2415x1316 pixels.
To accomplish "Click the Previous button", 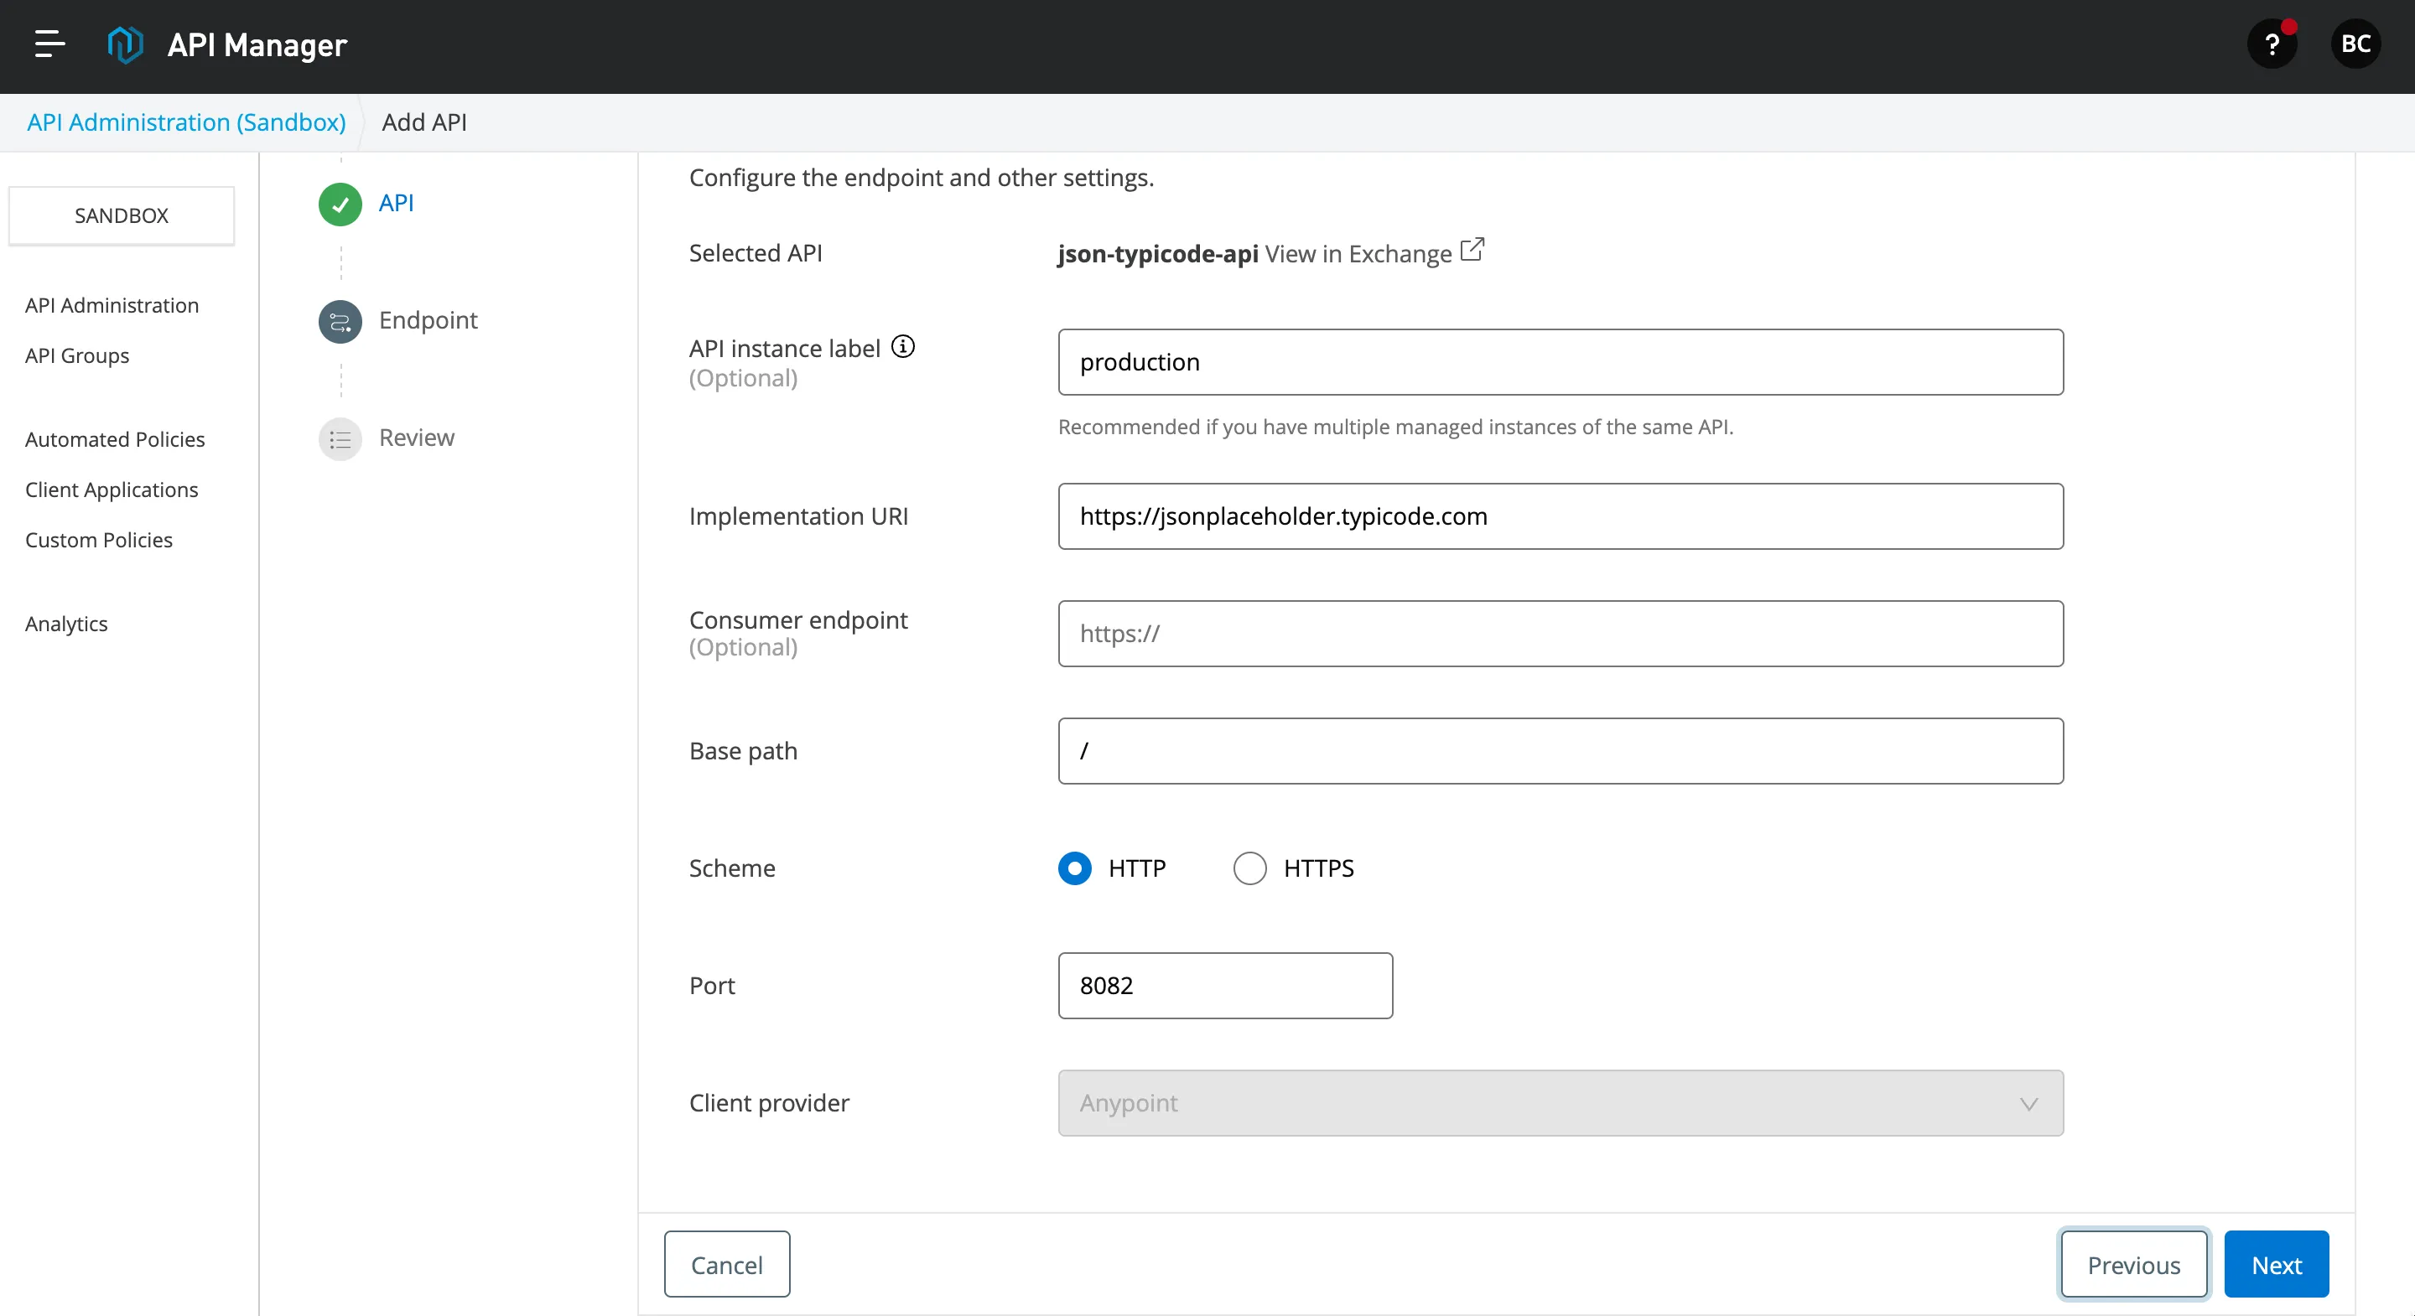I will coord(2134,1264).
